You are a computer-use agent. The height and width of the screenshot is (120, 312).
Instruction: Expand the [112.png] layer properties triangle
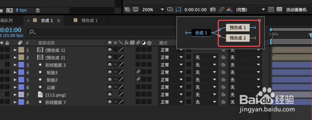pyautogui.click(x=15, y=95)
